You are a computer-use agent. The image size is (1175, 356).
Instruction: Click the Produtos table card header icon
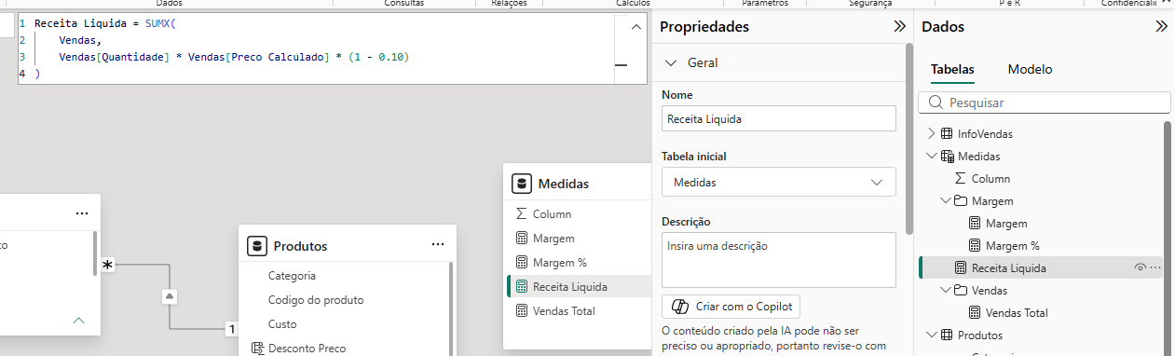[x=257, y=246]
